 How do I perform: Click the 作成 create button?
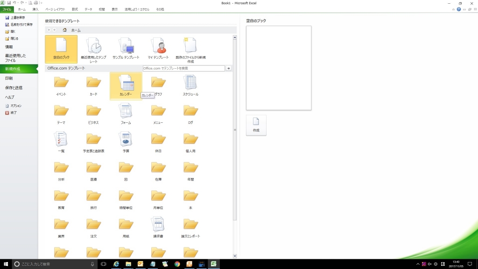click(x=256, y=125)
